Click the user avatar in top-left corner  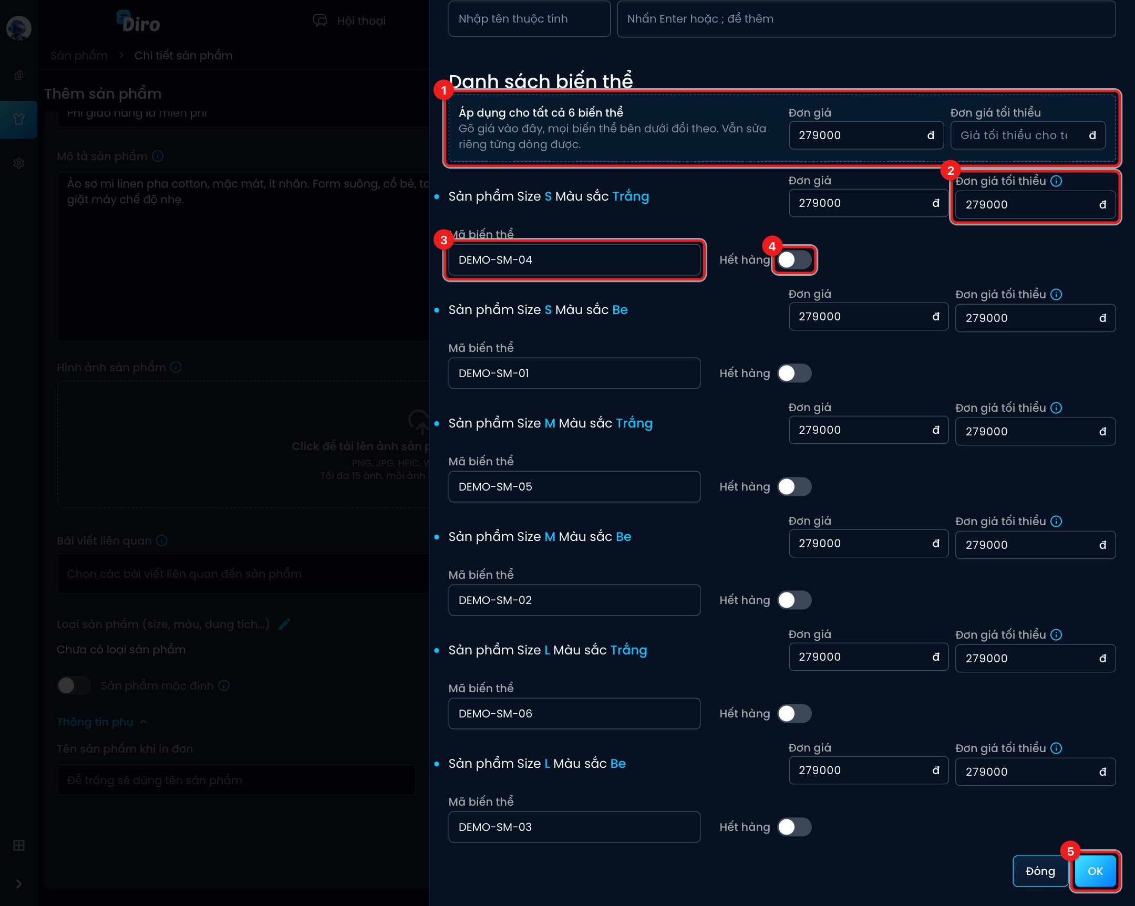[19, 28]
